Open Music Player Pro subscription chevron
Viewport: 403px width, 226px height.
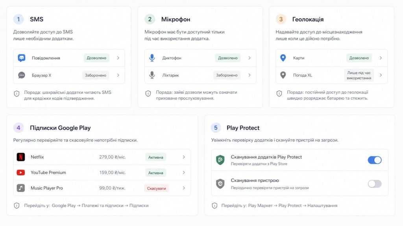click(184, 188)
